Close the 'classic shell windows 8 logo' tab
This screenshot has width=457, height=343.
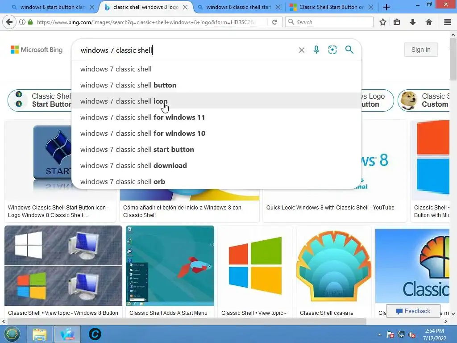point(185,7)
